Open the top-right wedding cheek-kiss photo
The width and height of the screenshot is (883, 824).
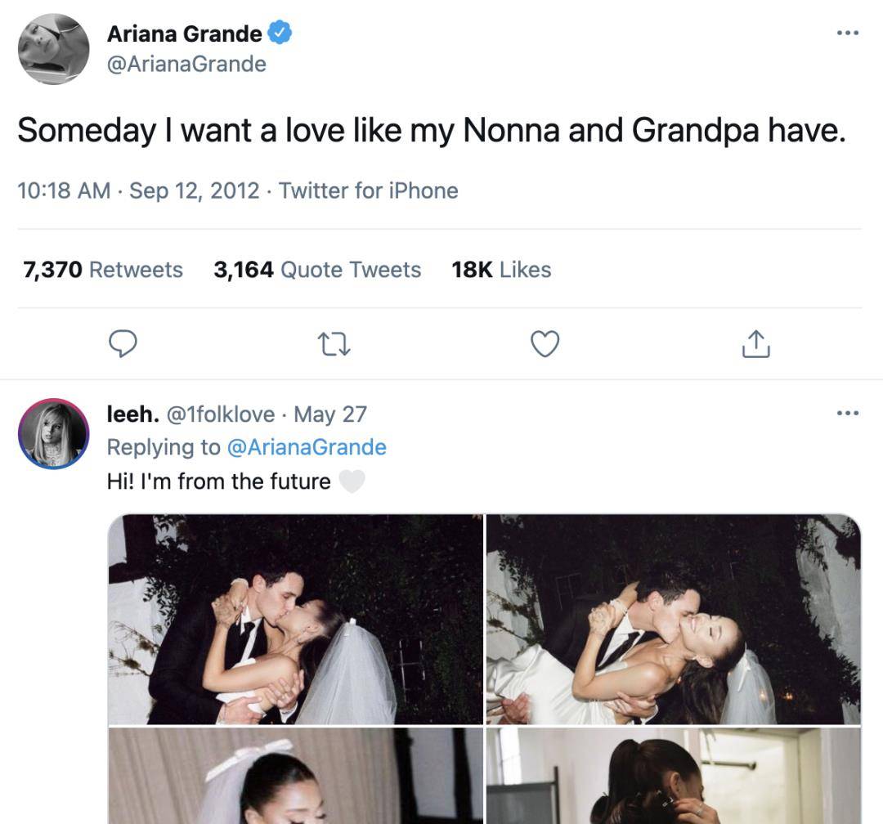[x=674, y=619]
